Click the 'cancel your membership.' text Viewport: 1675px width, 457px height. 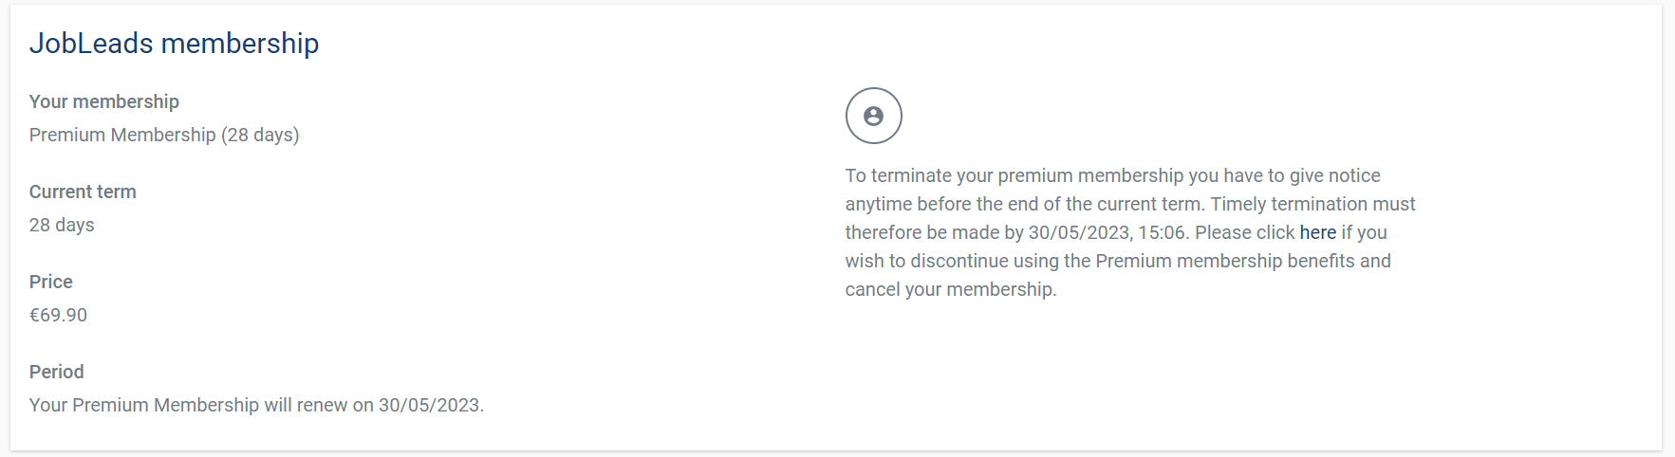(x=951, y=289)
